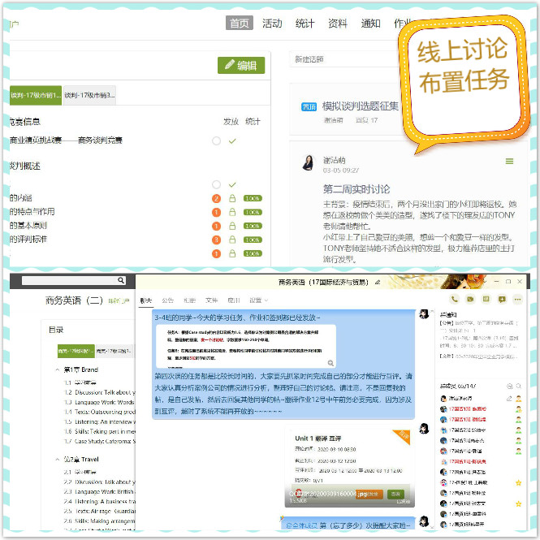Click the 100% progress bar in 基本原则 row
This screenshot has width=540, height=540.
click(x=253, y=226)
